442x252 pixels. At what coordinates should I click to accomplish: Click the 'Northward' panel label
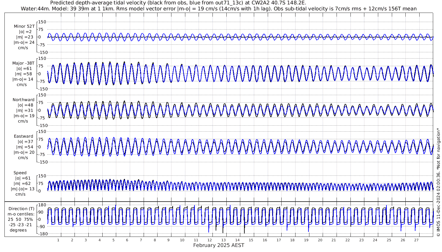[x=24, y=100]
